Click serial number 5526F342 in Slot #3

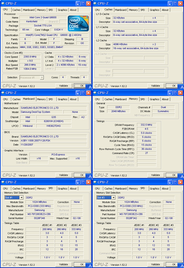(x=131, y=218)
